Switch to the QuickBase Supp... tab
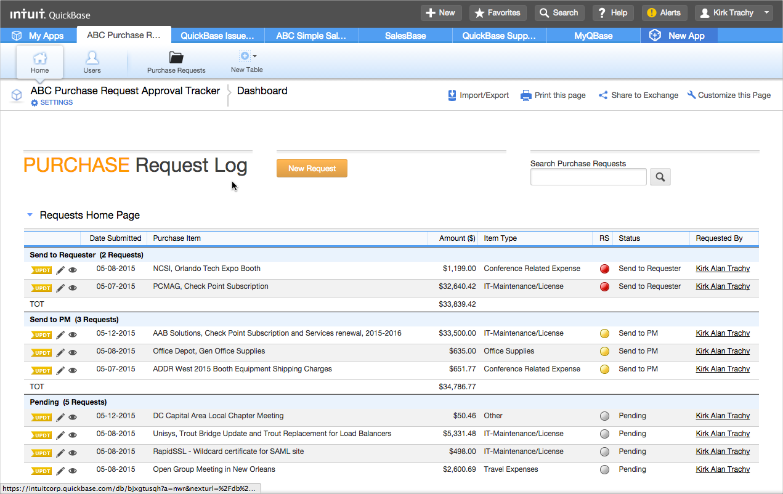 (x=500, y=36)
